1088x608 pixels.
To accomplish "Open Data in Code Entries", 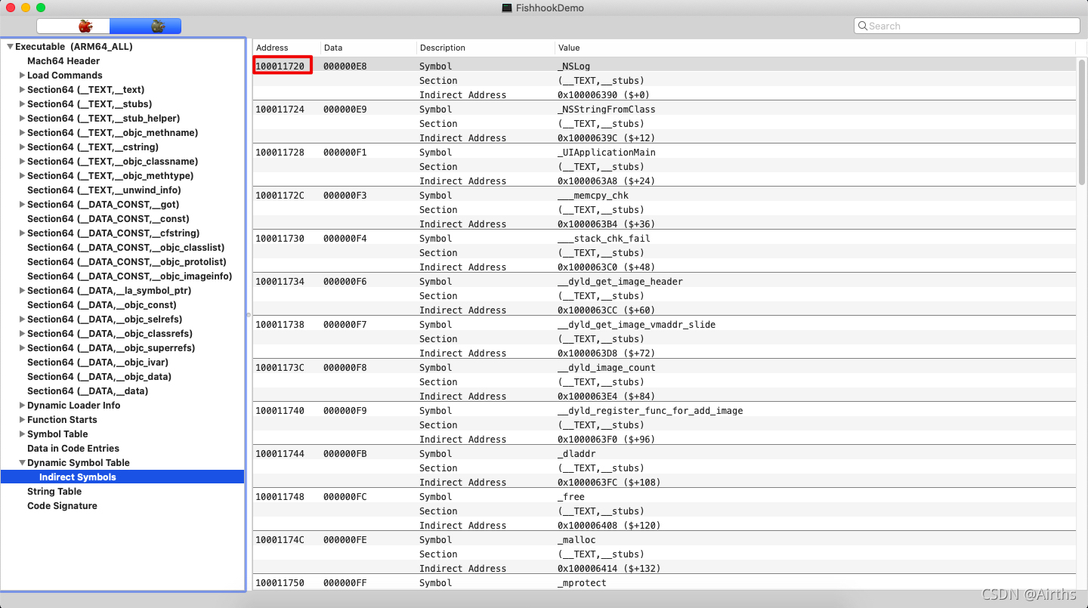I will click(x=73, y=449).
